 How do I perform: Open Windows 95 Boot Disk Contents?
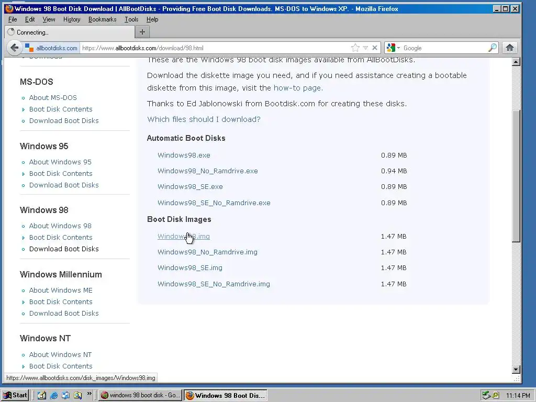pos(61,173)
